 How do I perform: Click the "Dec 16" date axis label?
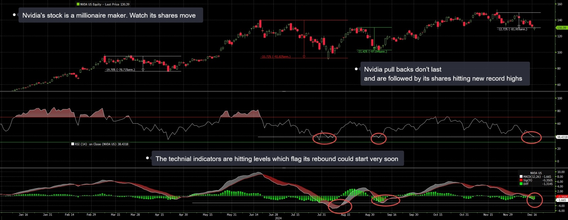click(x=532, y=215)
